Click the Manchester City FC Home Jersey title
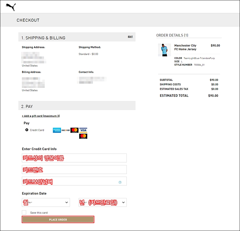The image size is (240, 231). coord(185,47)
